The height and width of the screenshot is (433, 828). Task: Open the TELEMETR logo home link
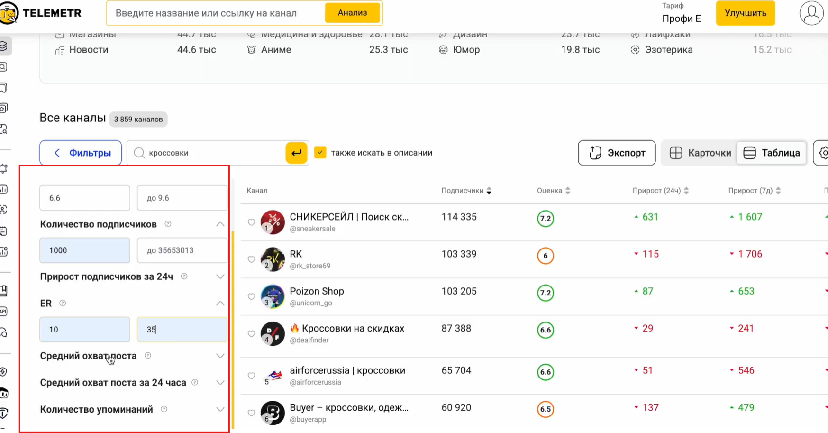pos(42,13)
